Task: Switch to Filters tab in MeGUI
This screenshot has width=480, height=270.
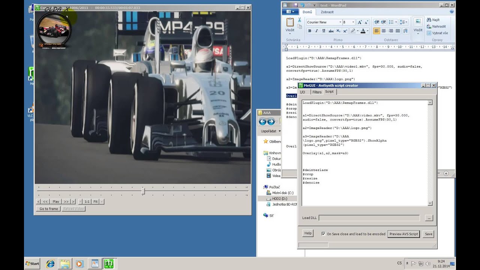Action: pyautogui.click(x=317, y=92)
